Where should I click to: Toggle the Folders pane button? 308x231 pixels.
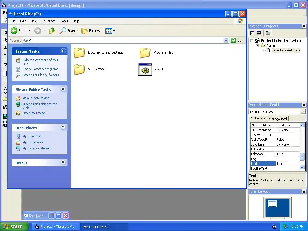(91, 31)
